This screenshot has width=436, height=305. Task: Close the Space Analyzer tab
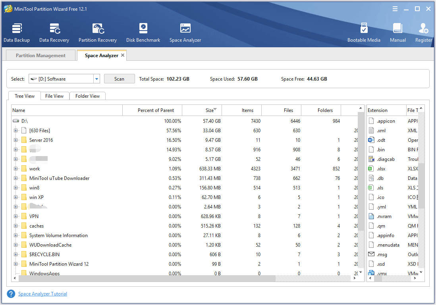123,55
